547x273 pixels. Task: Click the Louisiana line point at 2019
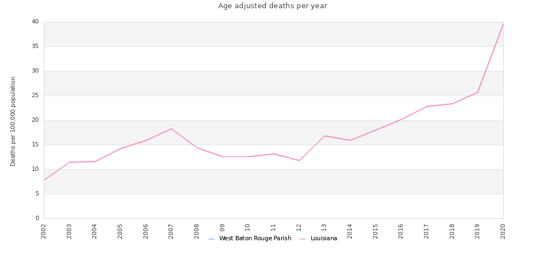point(478,92)
